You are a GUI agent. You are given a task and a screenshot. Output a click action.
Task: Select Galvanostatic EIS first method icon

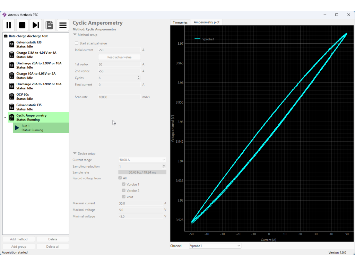11,44
